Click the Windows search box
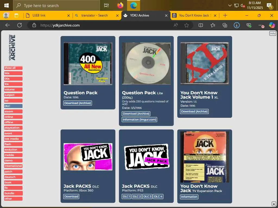 [x=56, y=5]
